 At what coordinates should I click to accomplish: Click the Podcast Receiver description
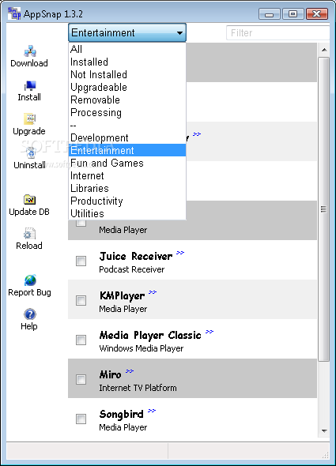pos(131,269)
